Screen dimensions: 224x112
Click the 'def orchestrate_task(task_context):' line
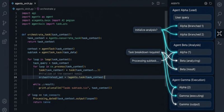46,34
